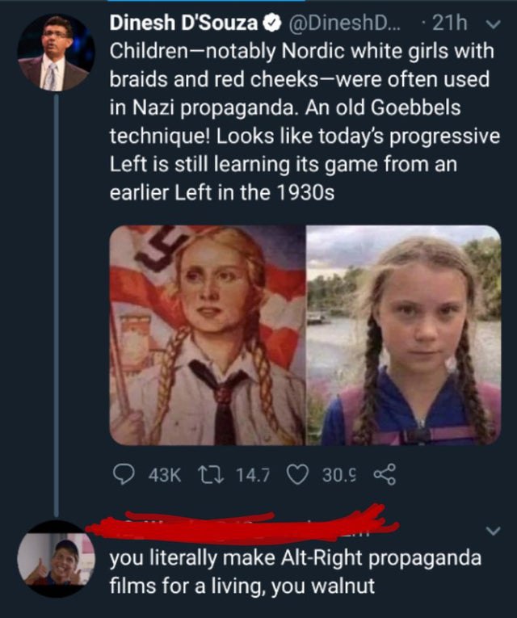Click the 21h timestamp
Viewport: 517px width, 618px height.
tap(450, 23)
